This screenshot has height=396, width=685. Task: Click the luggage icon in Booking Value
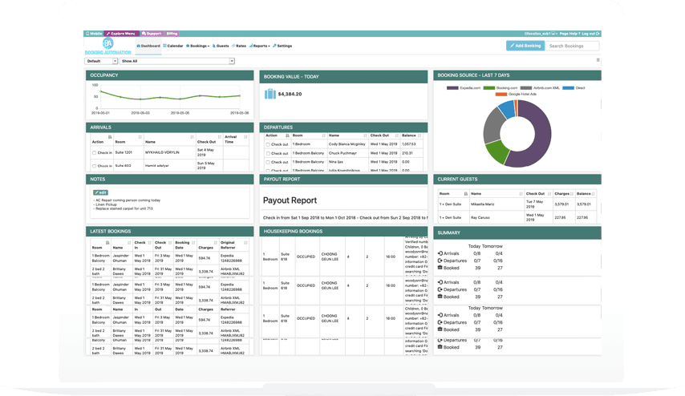point(269,94)
